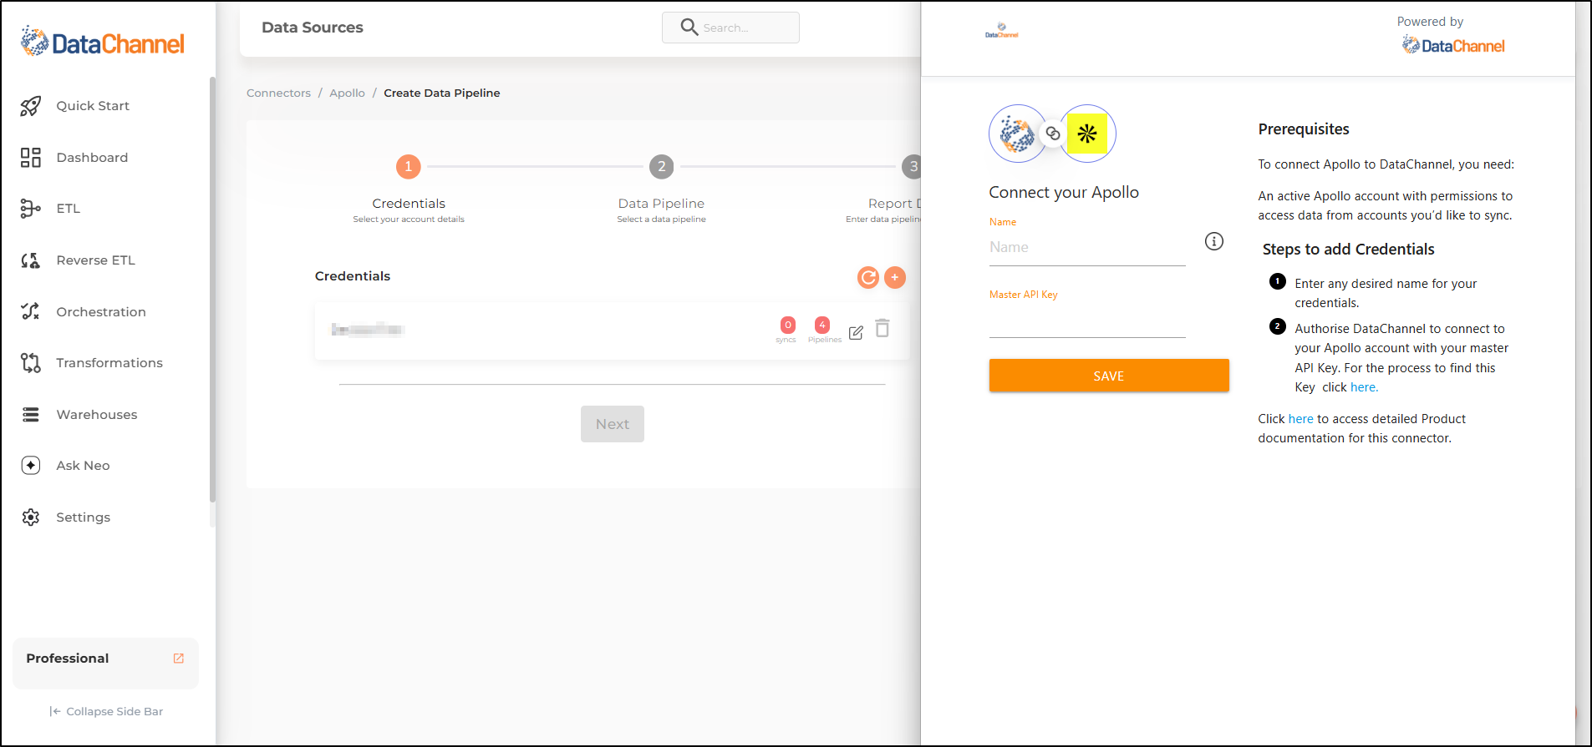This screenshot has width=1592, height=747.
Task: Open the Settings gear icon
Action: [31, 517]
